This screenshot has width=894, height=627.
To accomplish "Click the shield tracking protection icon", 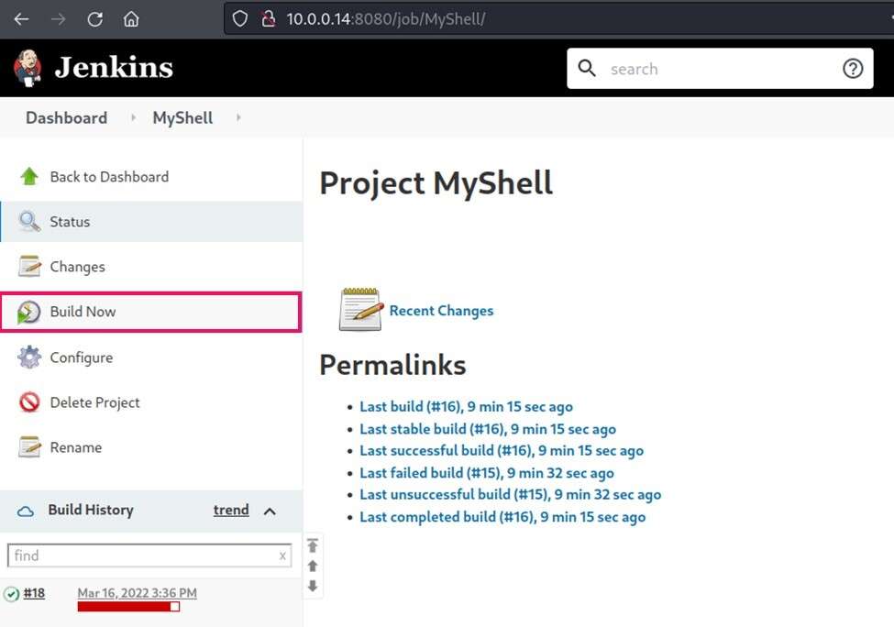I will point(240,19).
